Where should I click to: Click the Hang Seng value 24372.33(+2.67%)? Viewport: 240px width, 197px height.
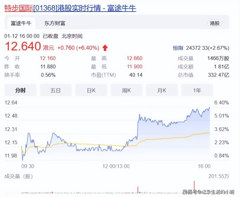coord(208,48)
